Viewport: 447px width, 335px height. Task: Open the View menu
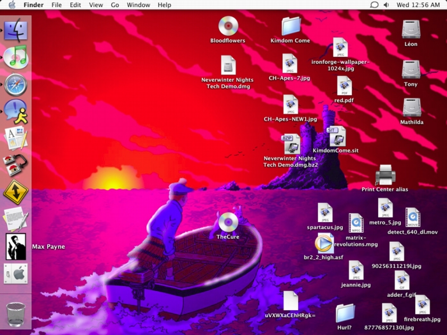96,5
